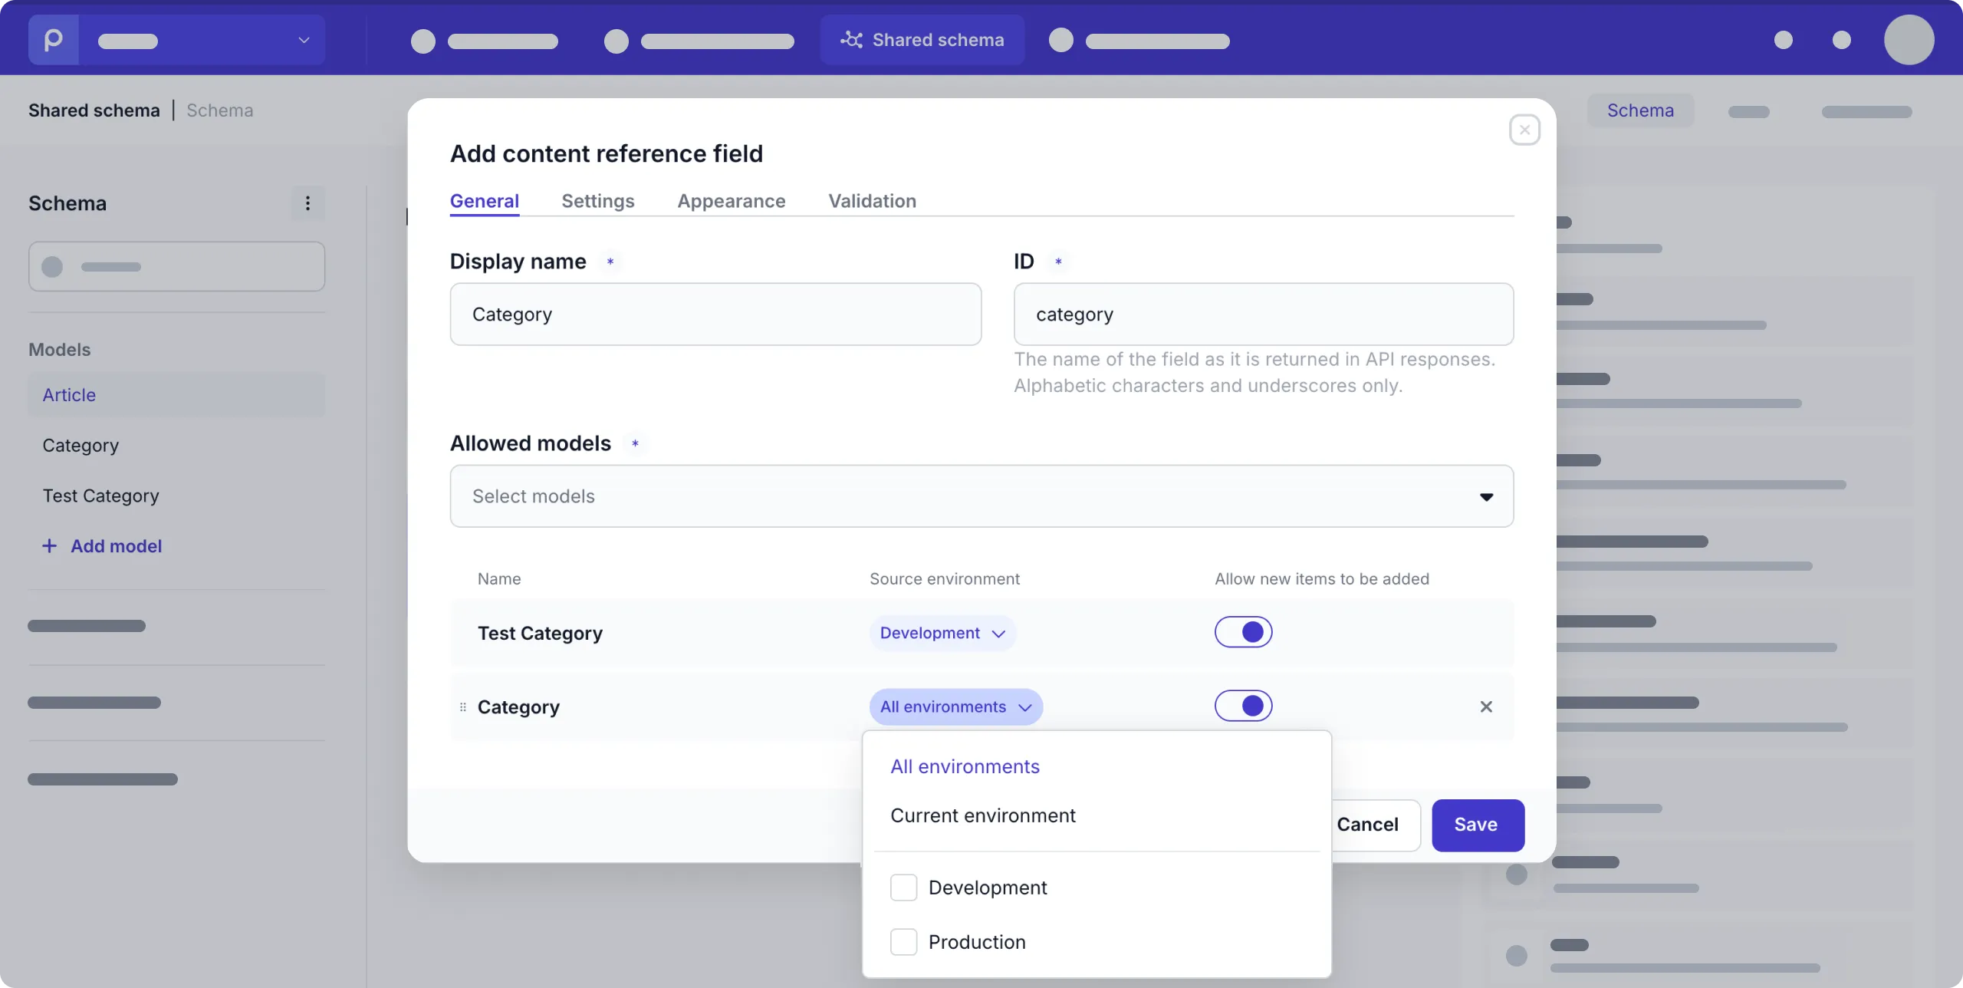The width and height of the screenshot is (1963, 988).
Task: Click the Schema breadcrumb label
Action: pos(220,110)
